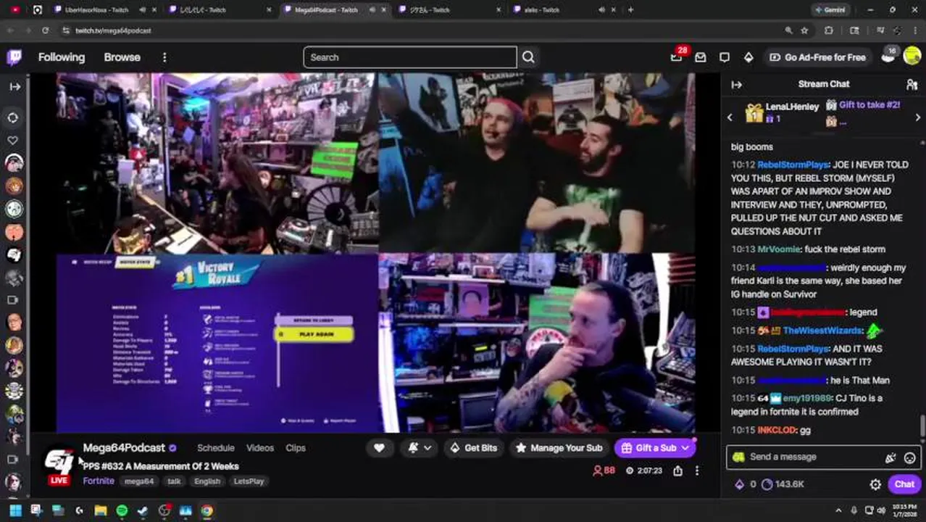Viewport: 926px width, 522px height.
Task: Toggle the notification bell for this channel
Action: click(413, 448)
